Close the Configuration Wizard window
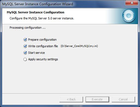 point(132,3)
